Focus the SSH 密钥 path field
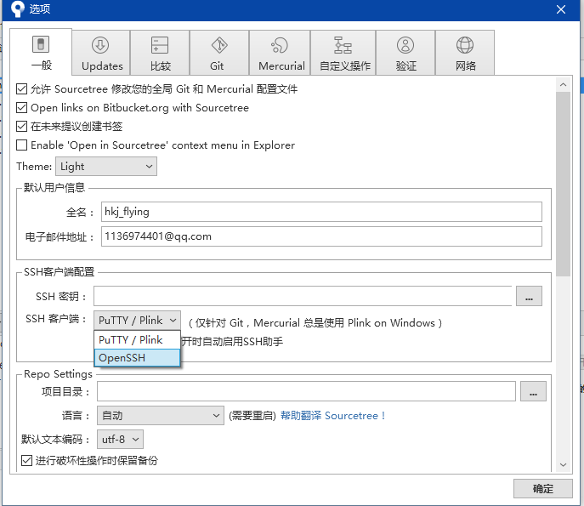Screen dimensions: 584x506 click(303, 296)
